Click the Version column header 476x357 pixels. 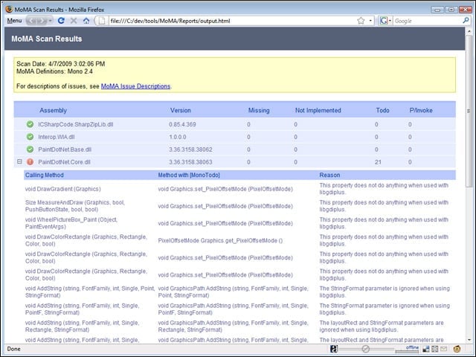click(x=180, y=110)
